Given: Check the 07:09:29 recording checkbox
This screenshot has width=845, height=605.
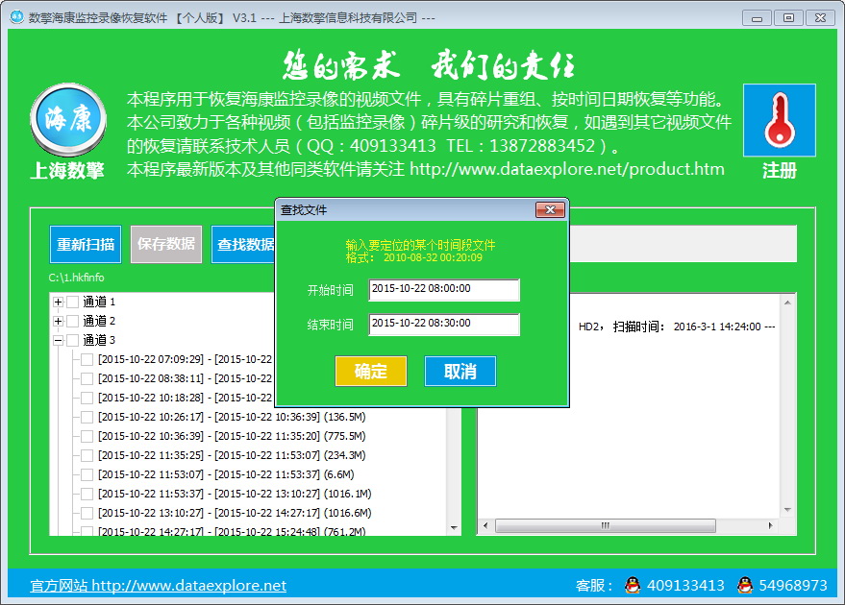Looking at the screenshot, I should coord(87,359).
